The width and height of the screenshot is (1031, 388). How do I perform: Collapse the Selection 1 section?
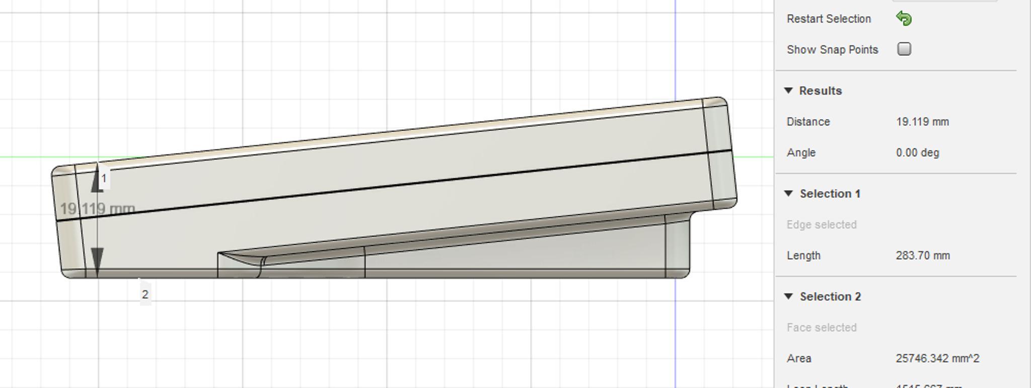tap(789, 194)
